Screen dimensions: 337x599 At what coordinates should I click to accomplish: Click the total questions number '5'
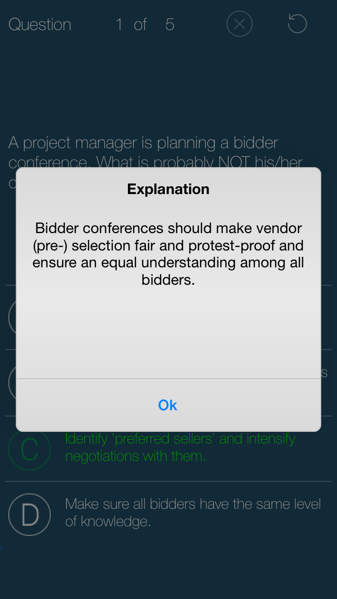point(170,24)
